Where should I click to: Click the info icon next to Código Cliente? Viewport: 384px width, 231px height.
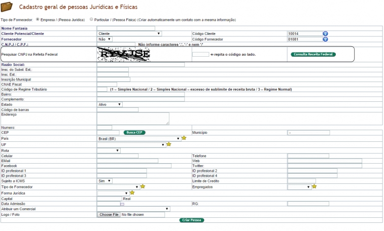tap(325, 34)
